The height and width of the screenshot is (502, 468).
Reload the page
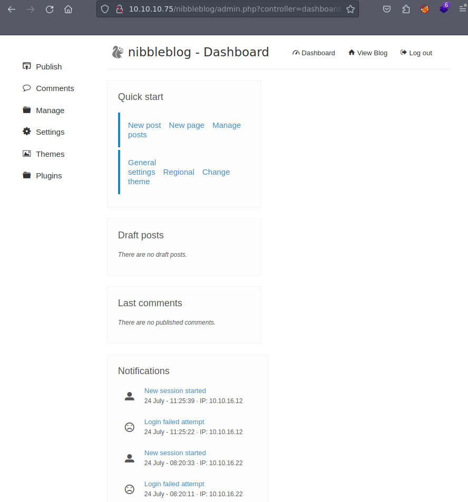tap(50, 9)
